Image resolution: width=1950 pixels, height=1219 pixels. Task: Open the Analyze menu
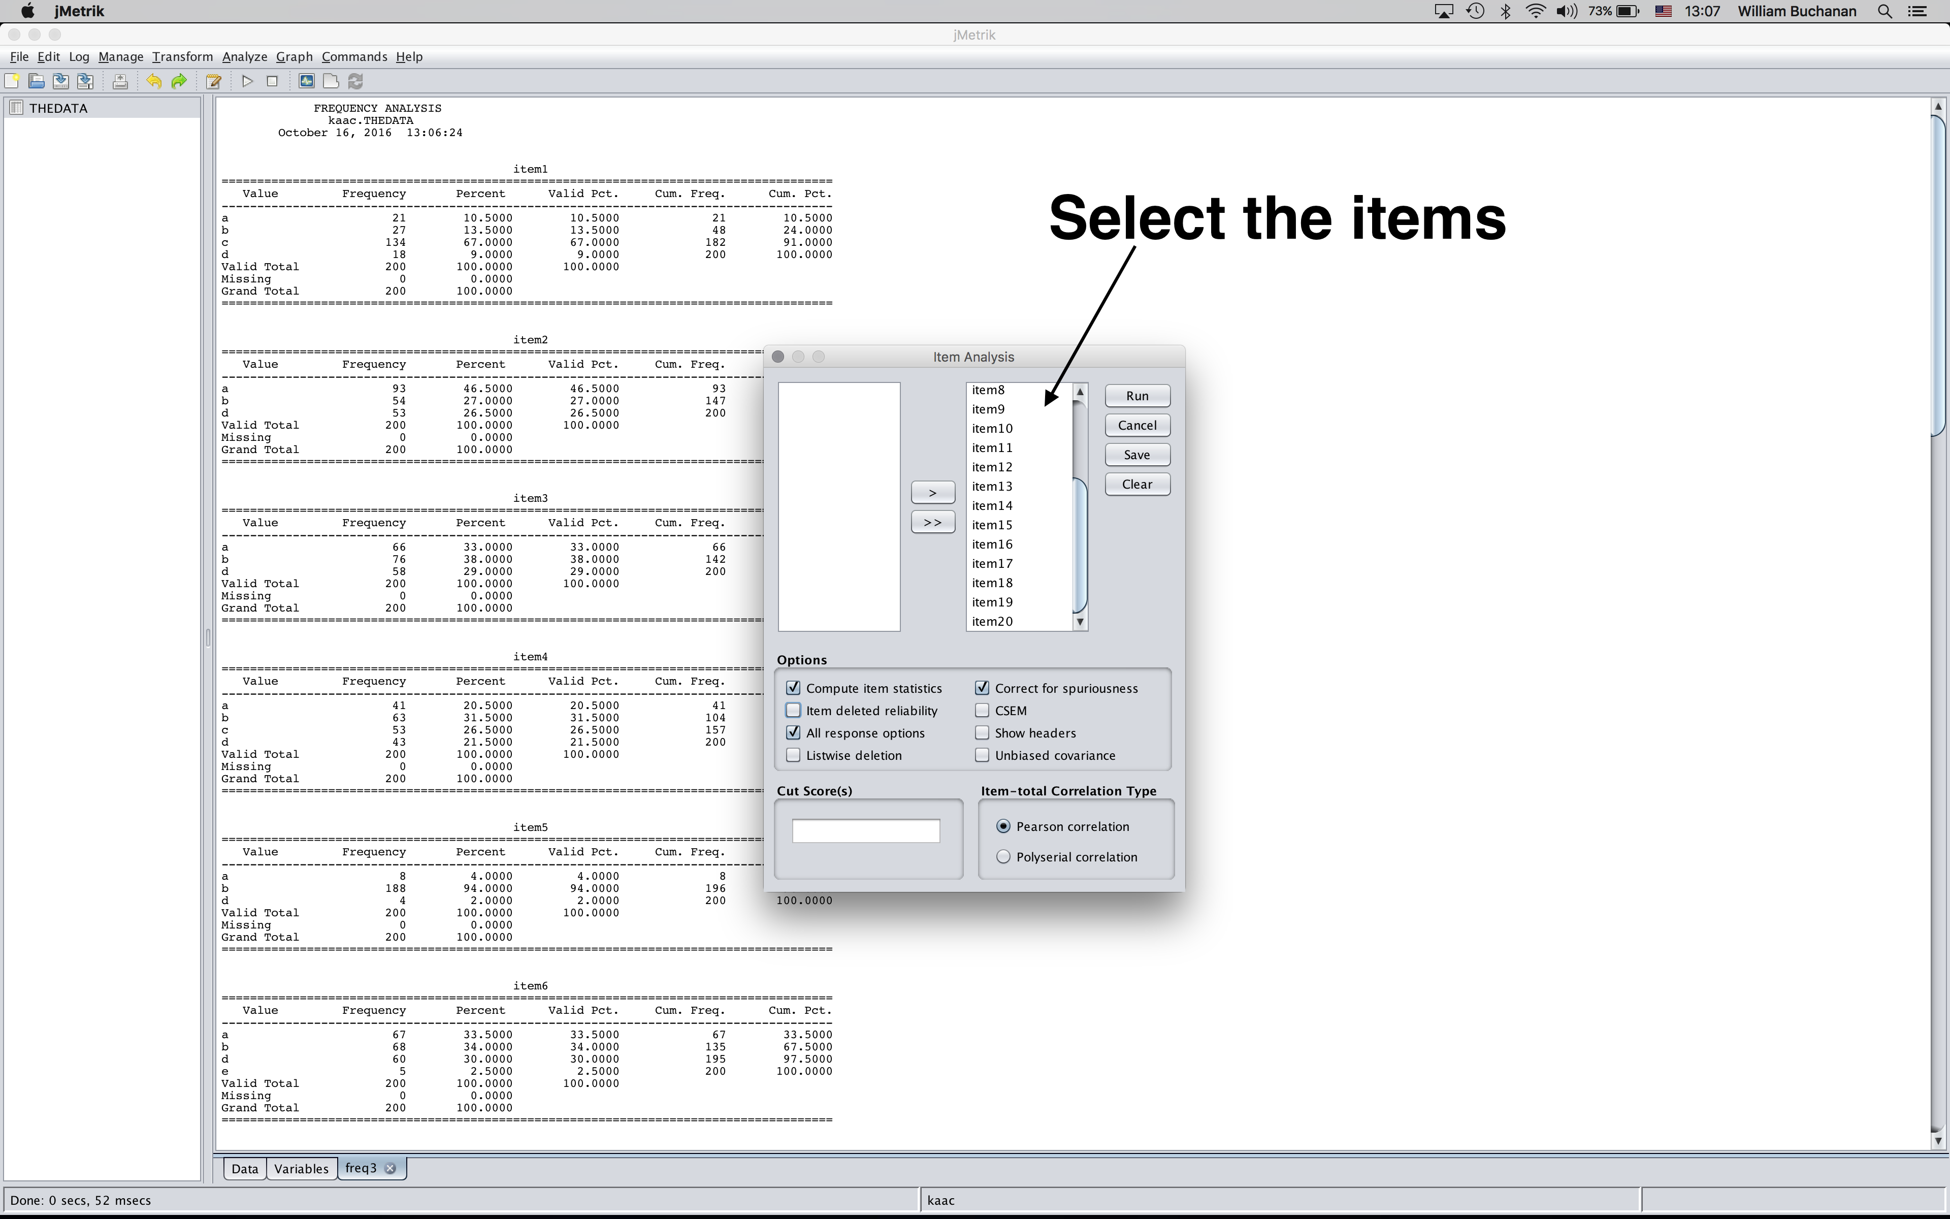(x=245, y=56)
